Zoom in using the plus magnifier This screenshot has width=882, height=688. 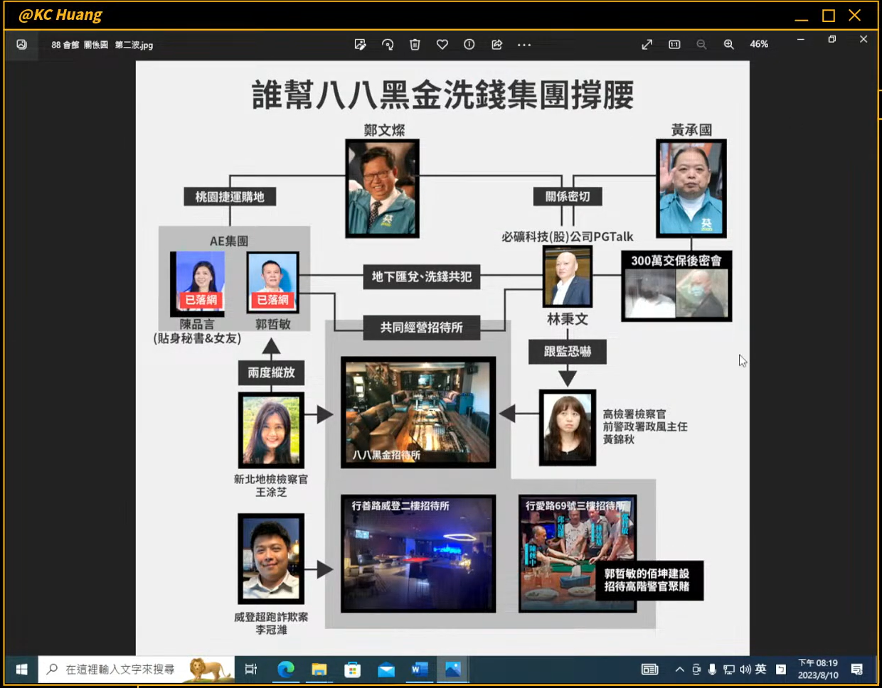point(728,45)
